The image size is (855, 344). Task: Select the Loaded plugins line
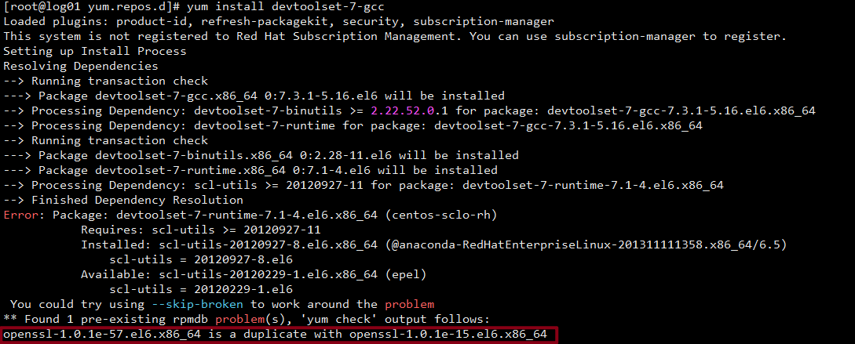pyautogui.click(x=279, y=22)
